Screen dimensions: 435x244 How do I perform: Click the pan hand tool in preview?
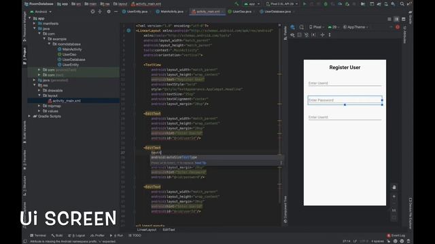394,187
